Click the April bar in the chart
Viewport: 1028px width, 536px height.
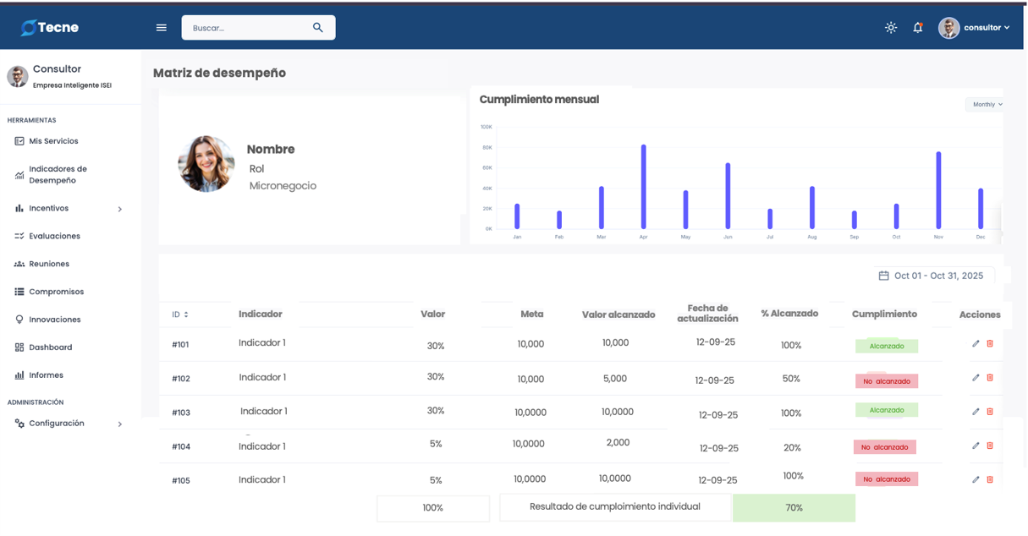point(643,187)
